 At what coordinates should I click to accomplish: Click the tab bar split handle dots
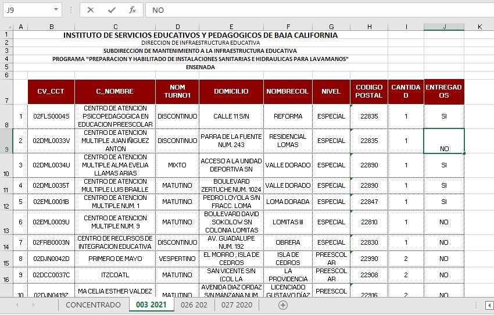point(476,305)
